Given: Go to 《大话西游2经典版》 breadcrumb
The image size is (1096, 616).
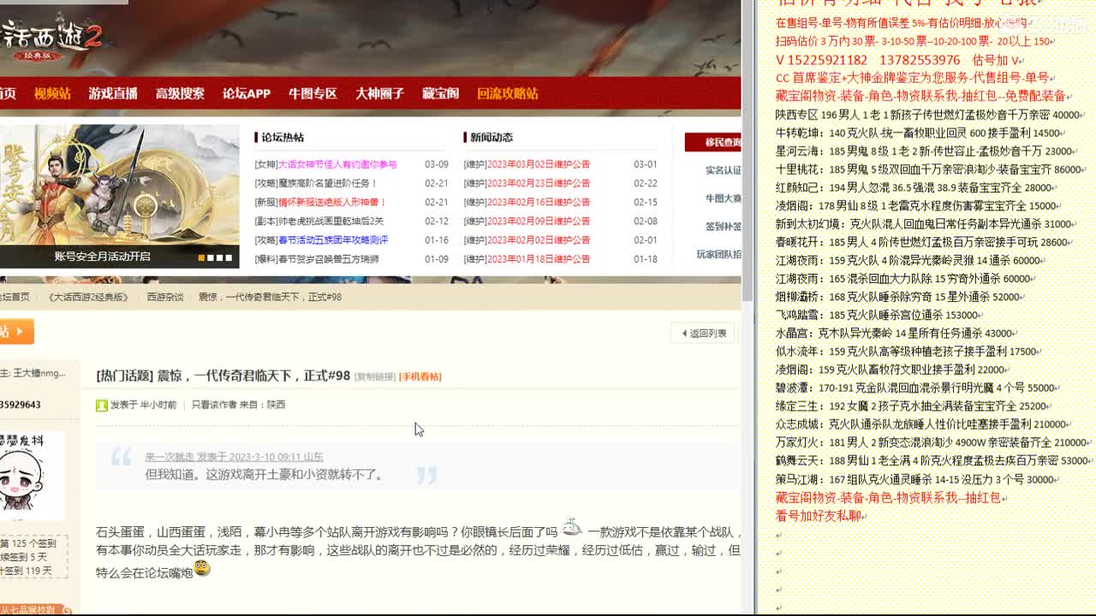Looking at the screenshot, I should (88, 297).
